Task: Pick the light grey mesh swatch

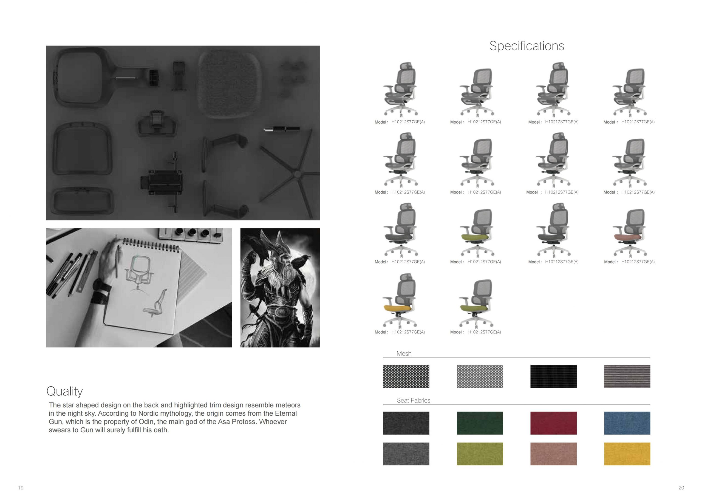Action: pyautogui.click(x=480, y=376)
